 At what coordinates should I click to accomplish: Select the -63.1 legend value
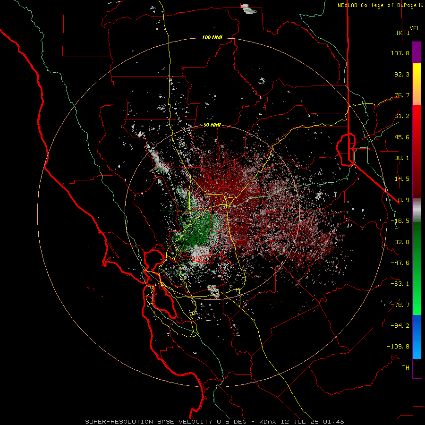[x=400, y=283]
